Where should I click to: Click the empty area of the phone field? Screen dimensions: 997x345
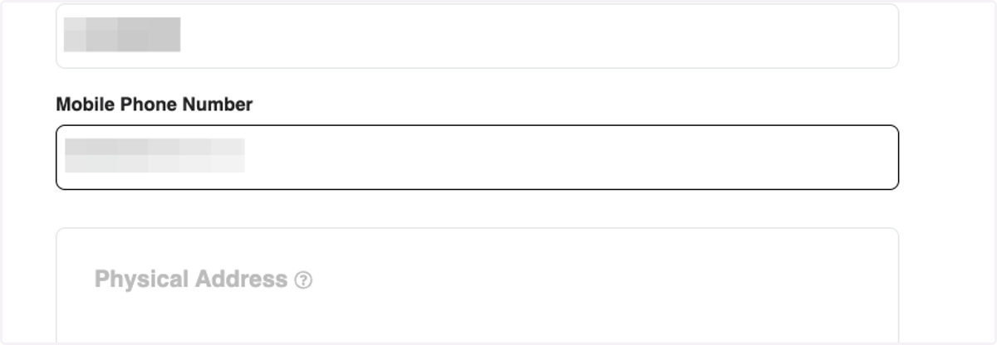[573, 157]
